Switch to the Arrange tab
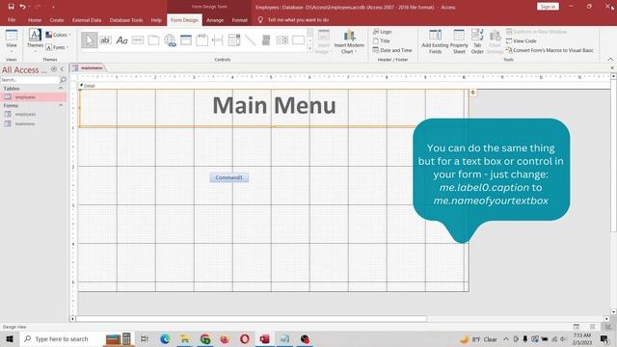 click(215, 19)
